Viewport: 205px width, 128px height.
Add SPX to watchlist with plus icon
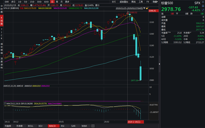203,2
